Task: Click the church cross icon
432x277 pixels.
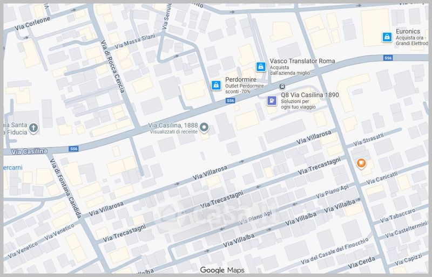Action: click(x=33, y=128)
